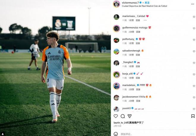
Task: Like the salvadoroterogk comment
Action: coord(194,52)
